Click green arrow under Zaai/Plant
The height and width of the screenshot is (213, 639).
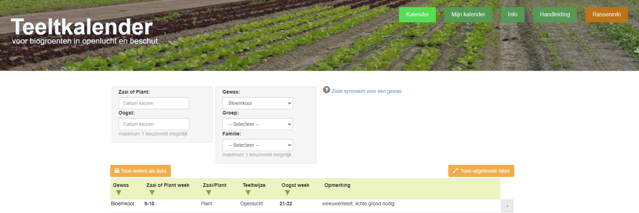(x=209, y=193)
